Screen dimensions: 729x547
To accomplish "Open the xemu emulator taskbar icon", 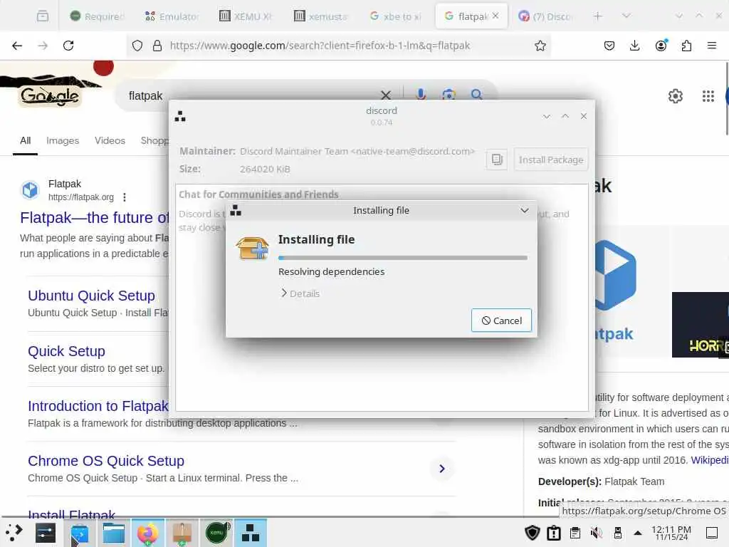I will 216,533.
